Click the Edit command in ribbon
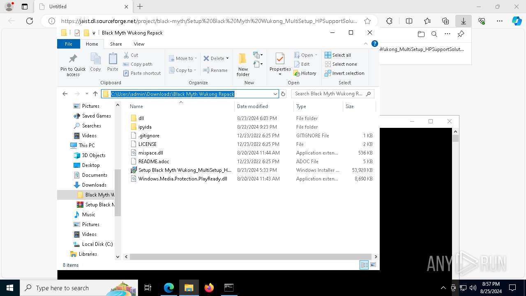526x296 pixels. pyautogui.click(x=302, y=64)
